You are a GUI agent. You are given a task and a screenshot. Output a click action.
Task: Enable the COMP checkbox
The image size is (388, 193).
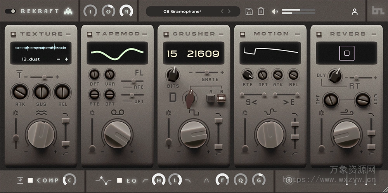pyautogui.click(x=30, y=181)
